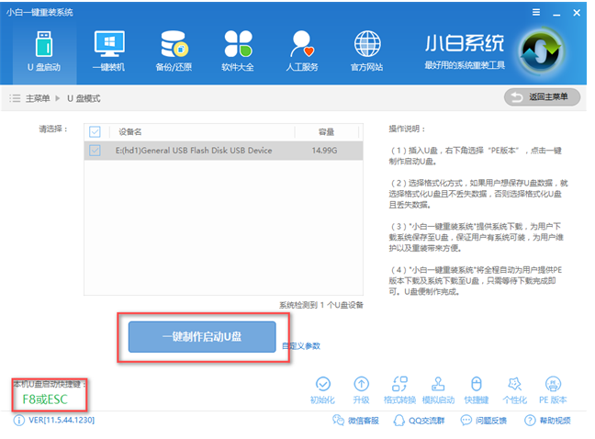
Task: Toggle checkbox for General USB Flash Disk
Action: [x=95, y=151]
